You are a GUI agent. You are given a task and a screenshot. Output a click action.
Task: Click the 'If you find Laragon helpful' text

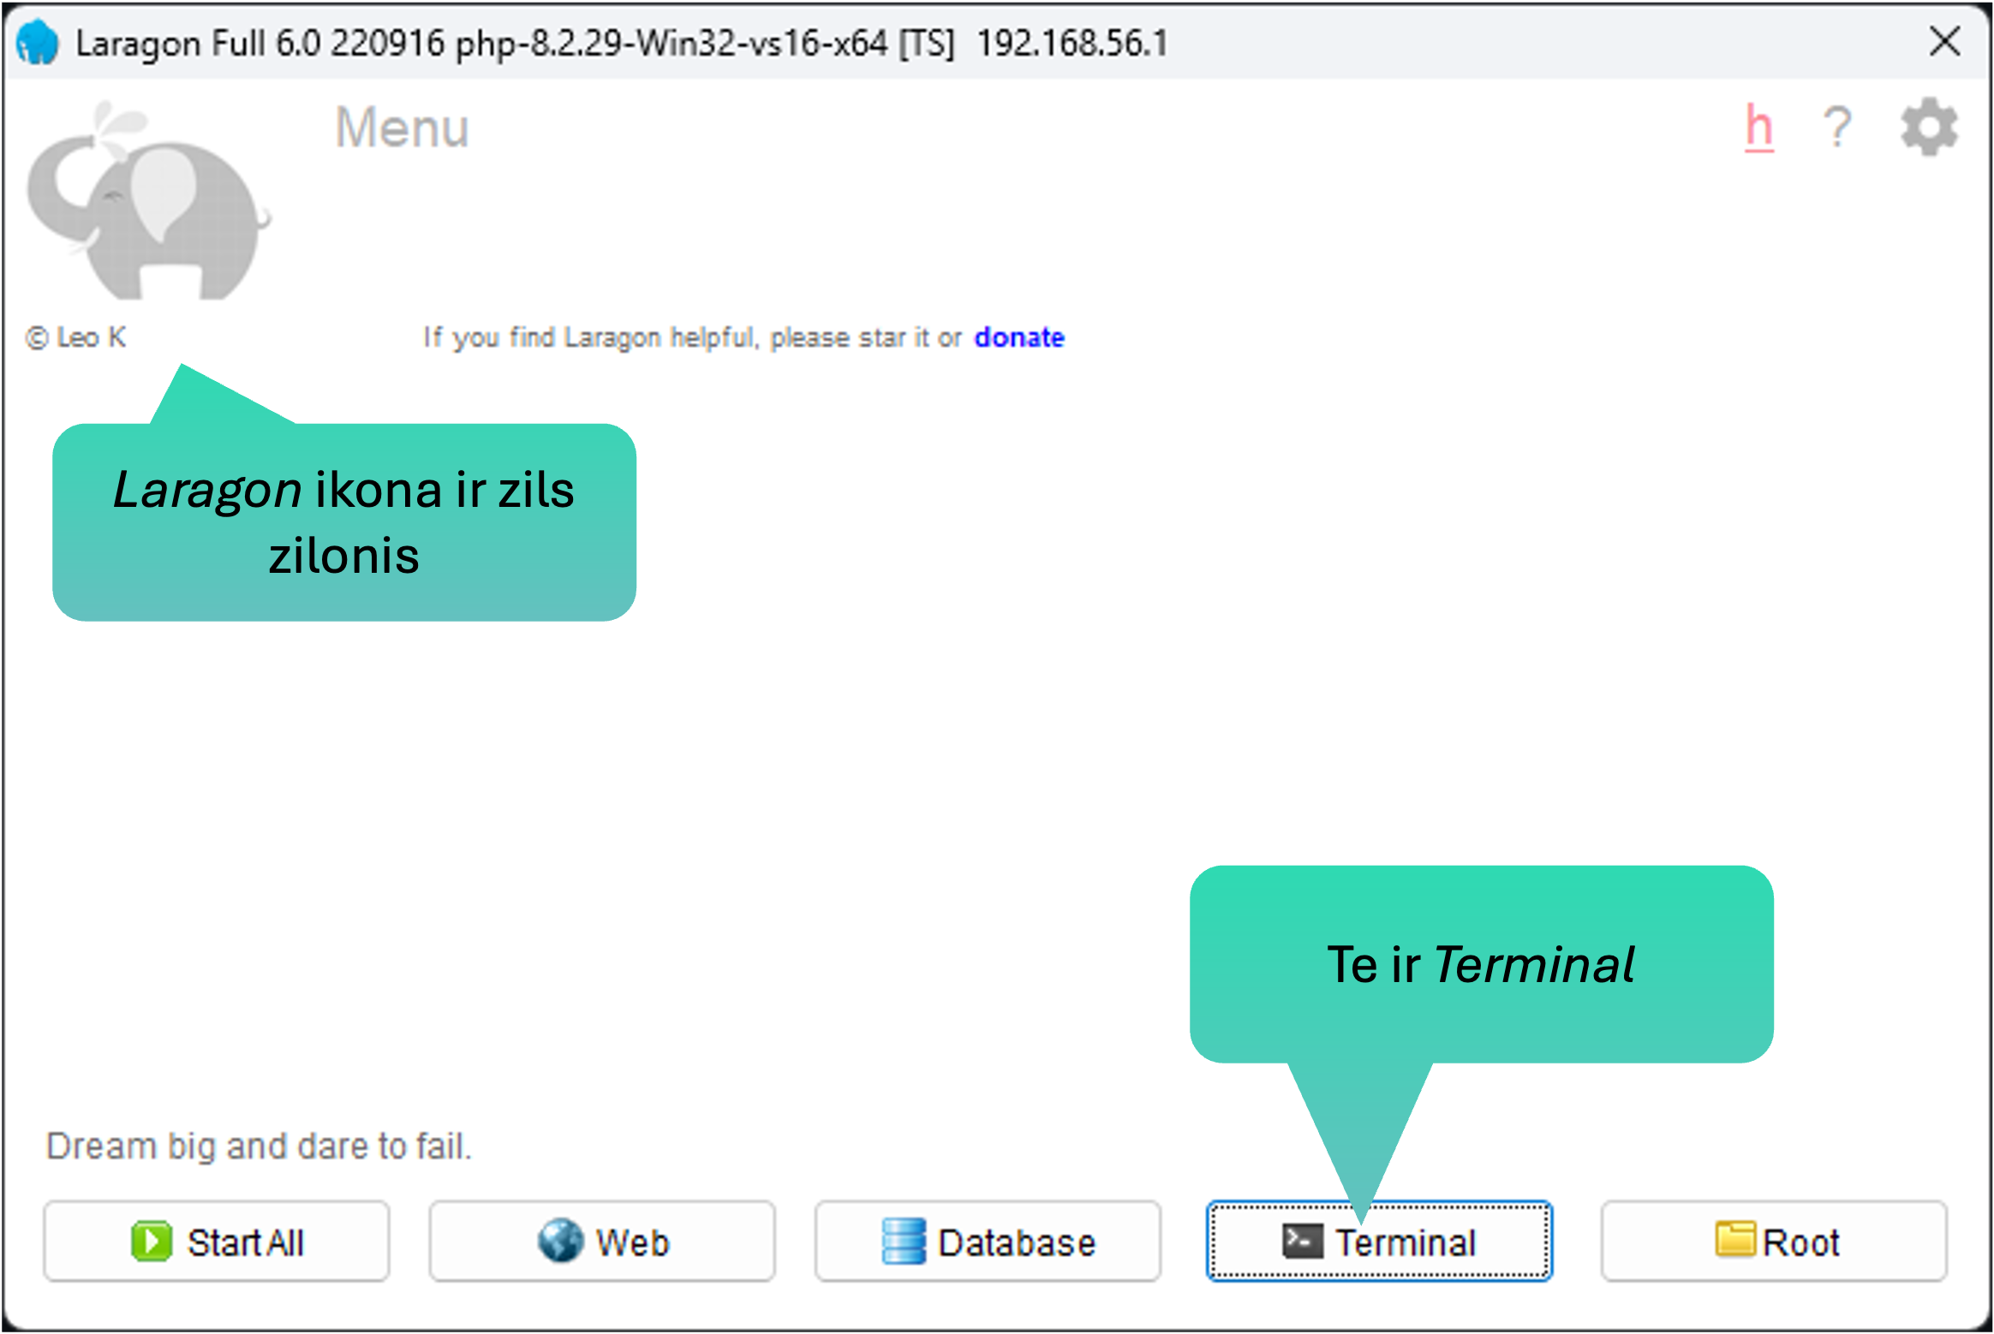[x=692, y=337]
